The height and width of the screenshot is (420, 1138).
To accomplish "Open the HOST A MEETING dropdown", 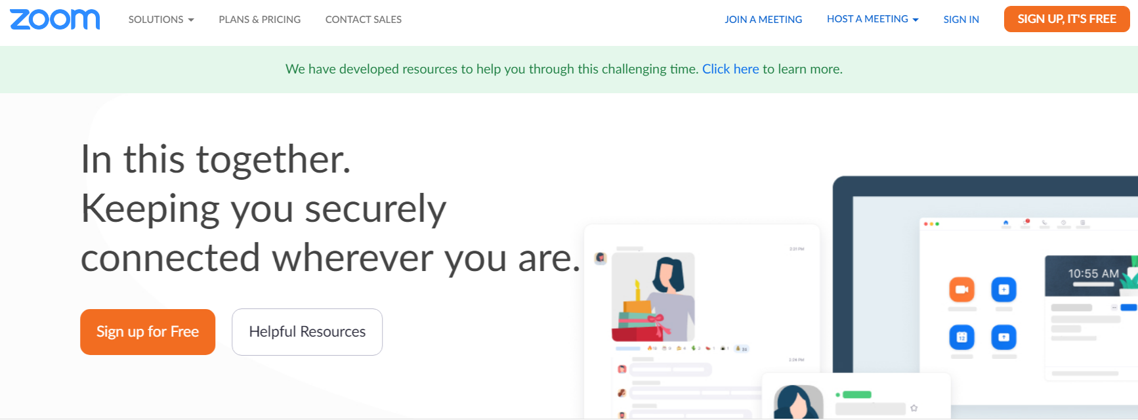I will (872, 19).
